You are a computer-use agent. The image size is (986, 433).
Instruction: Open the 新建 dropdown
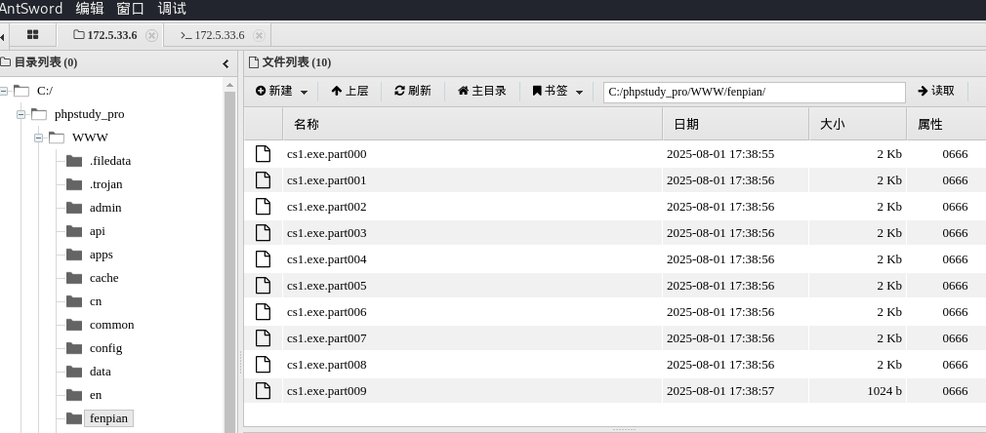[x=282, y=91]
